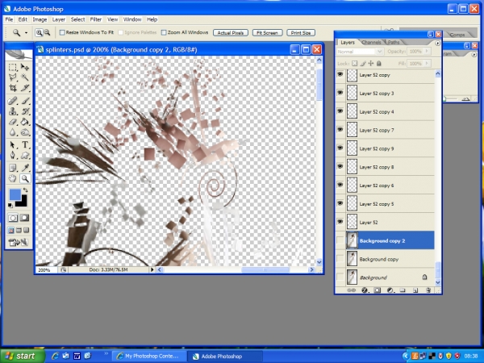Select the Healing Brush tool

pyautogui.click(x=13, y=101)
